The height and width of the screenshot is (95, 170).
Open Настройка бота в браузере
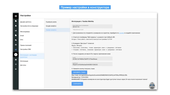[29, 26]
